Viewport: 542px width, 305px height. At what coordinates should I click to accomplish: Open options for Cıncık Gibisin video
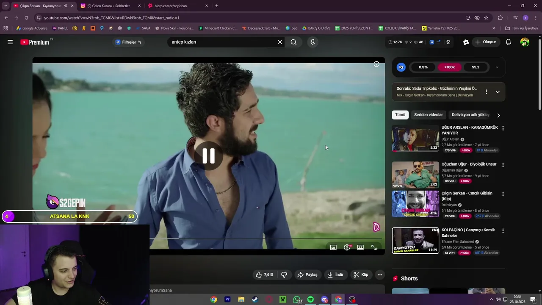pos(503,194)
